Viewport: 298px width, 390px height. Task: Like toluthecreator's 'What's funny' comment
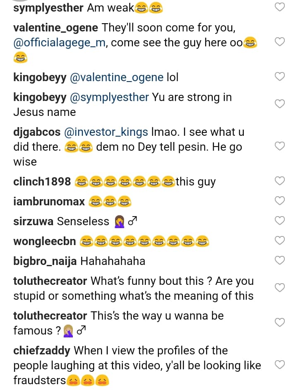tap(280, 288)
